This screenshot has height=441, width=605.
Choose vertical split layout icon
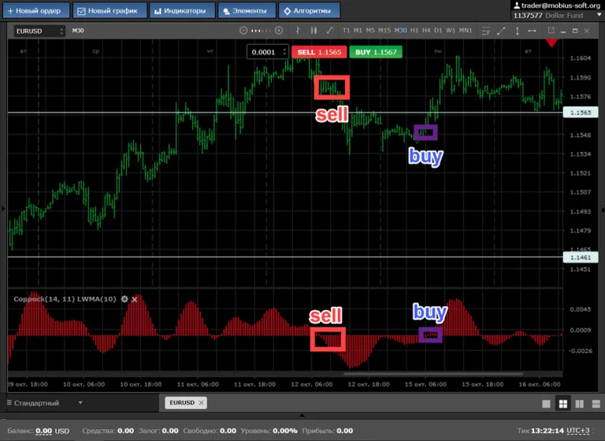(580, 403)
